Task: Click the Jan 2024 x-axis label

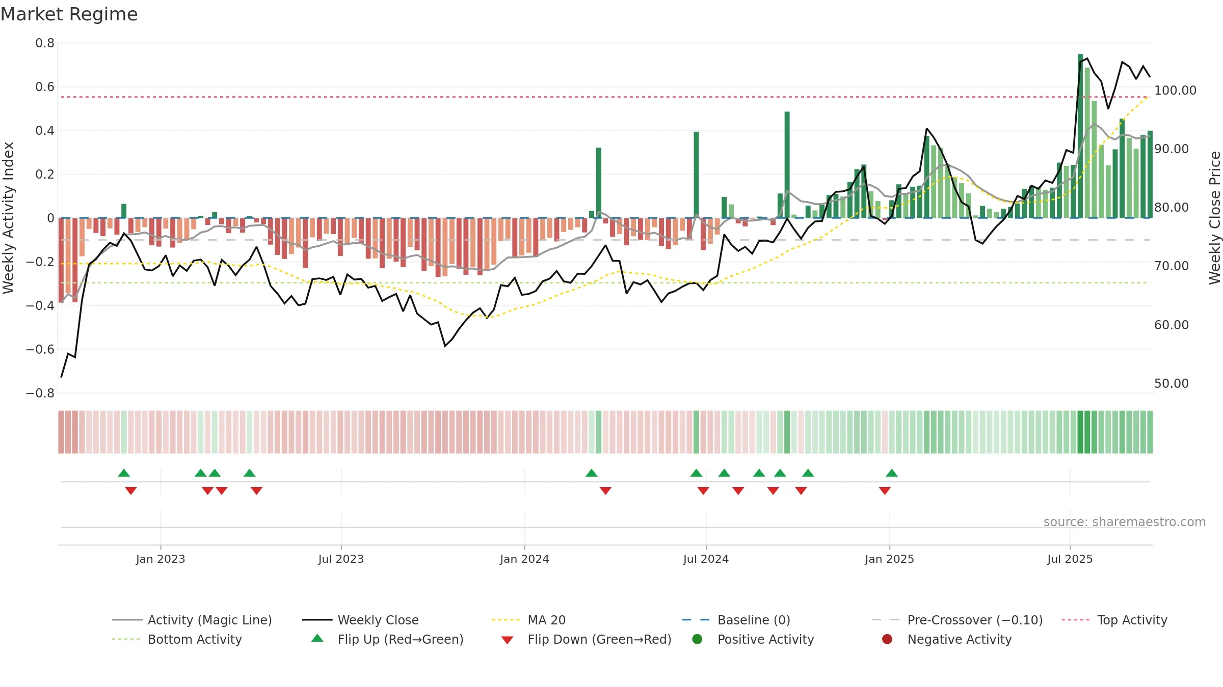Action: coord(524,559)
